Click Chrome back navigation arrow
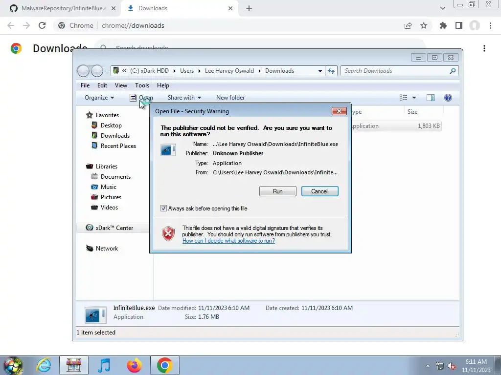 [x=11, y=25]
